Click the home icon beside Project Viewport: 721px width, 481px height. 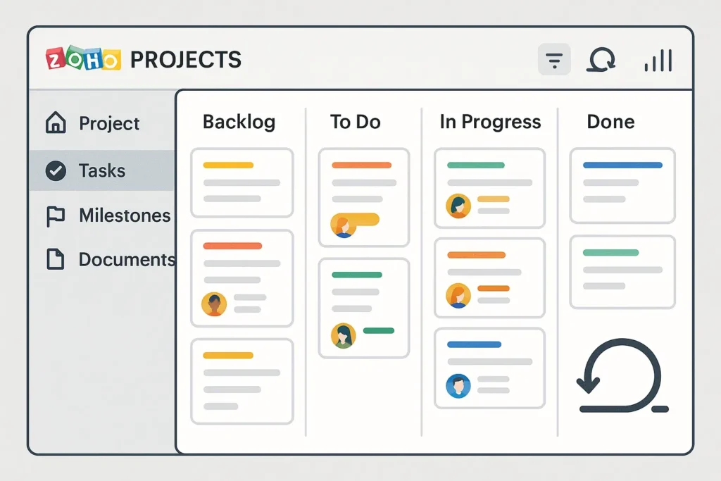click(x=56, y=123)
